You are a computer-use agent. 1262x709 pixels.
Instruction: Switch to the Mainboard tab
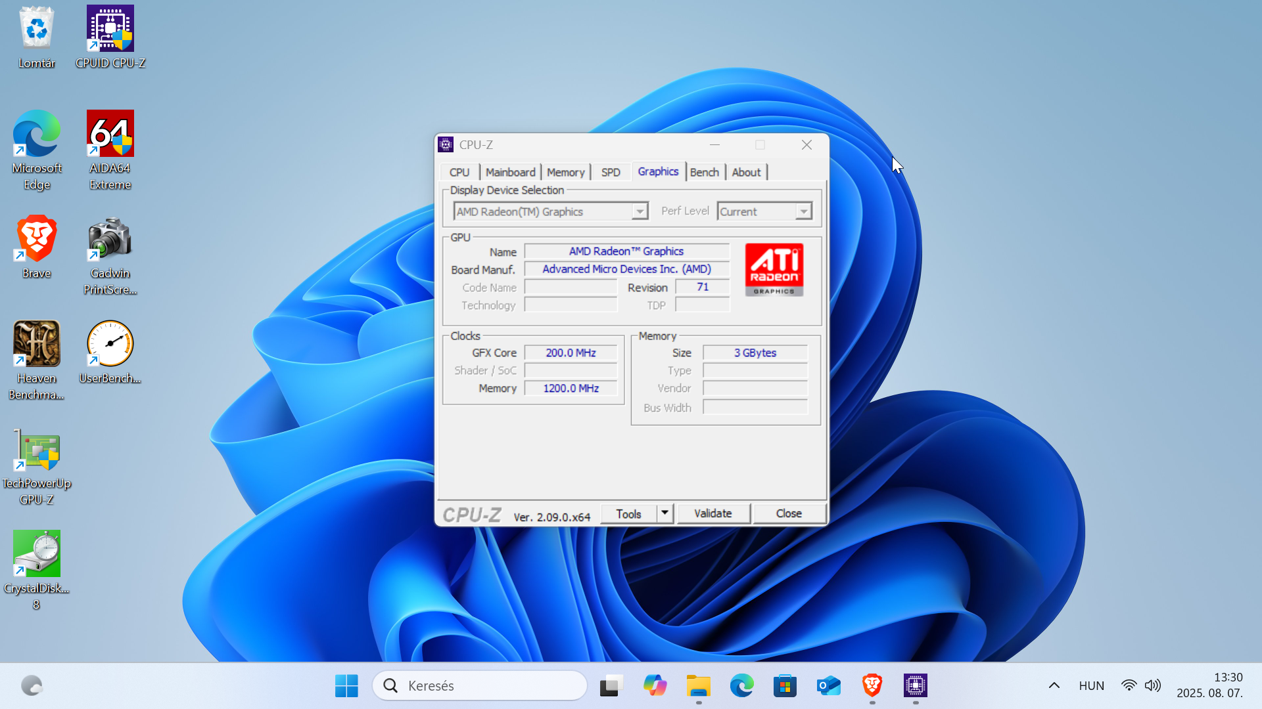[x=510, y=172]
